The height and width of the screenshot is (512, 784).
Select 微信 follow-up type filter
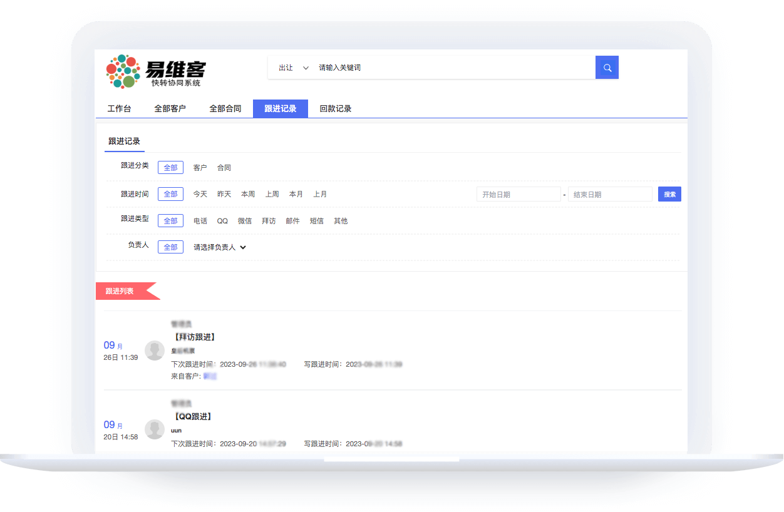(245, 221)
